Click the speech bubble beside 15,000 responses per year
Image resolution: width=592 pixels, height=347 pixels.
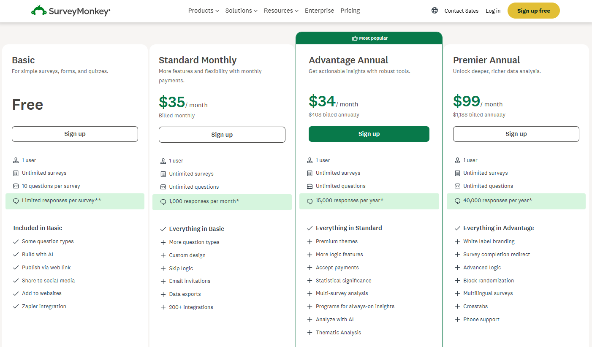pos(310,201)
